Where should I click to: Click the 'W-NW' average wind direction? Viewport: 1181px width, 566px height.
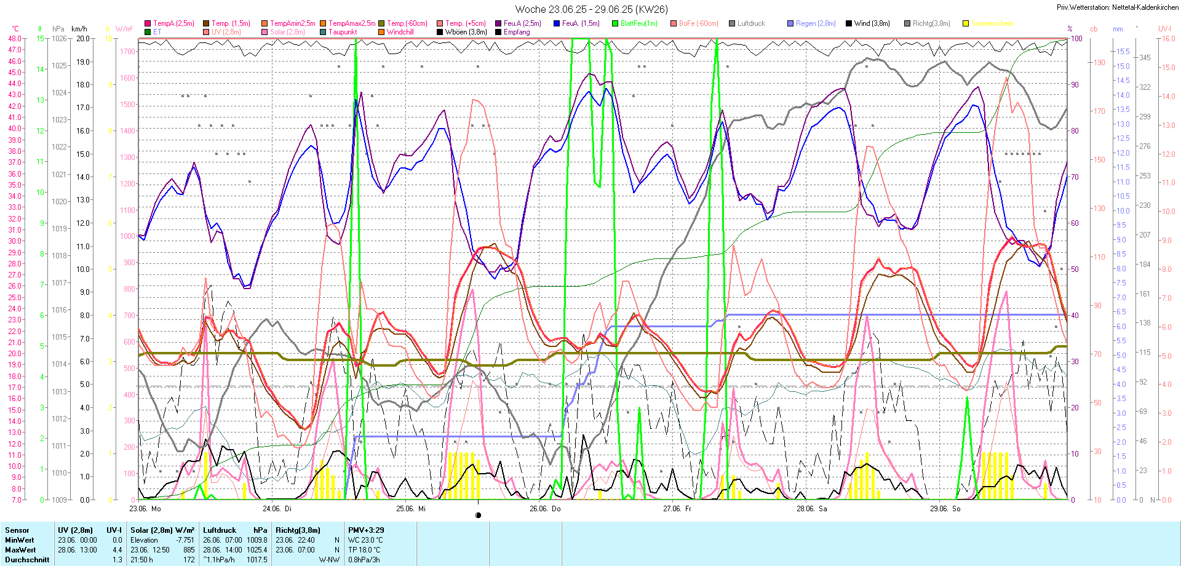click(329, 560)
